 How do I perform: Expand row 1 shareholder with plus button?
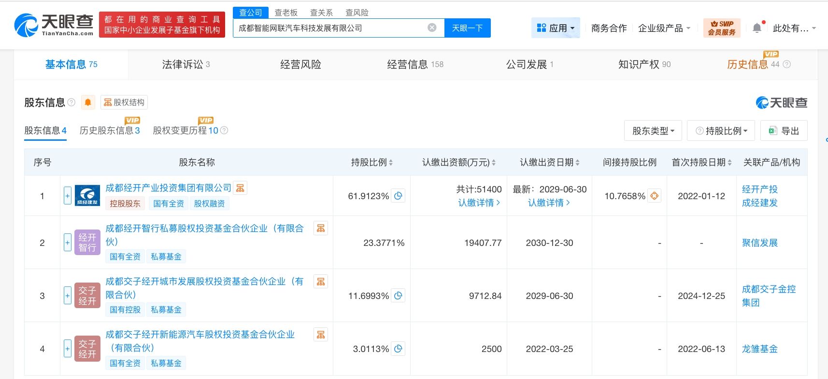point(68,196)
